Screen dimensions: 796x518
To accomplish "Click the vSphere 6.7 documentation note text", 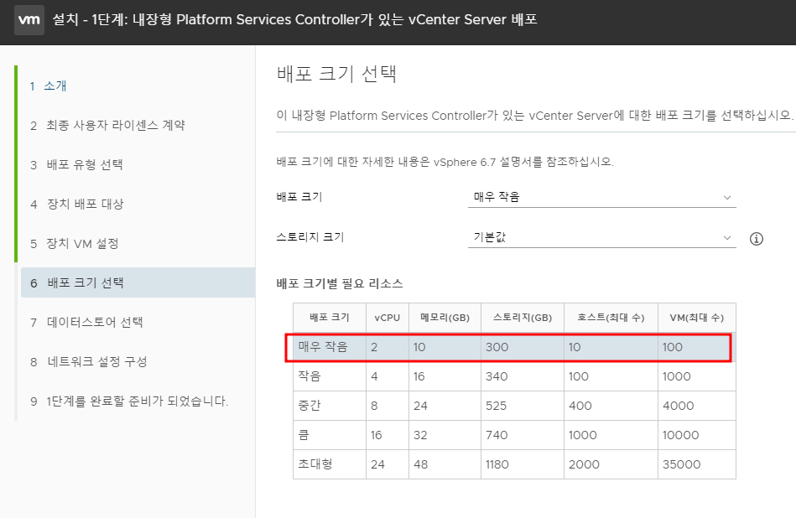I will (x=445, y=162).
